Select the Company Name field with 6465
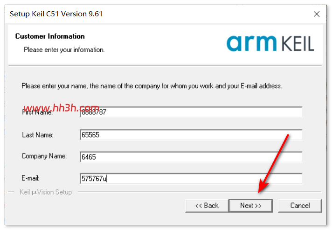This screenshot has width=332, height=230. point(191,157)
